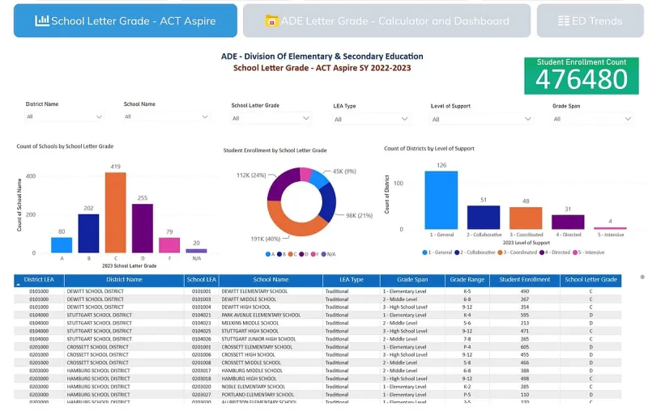Sort table by LEA Type header
648x415 pixels.
pyautogui.click(x=352, y=280)
